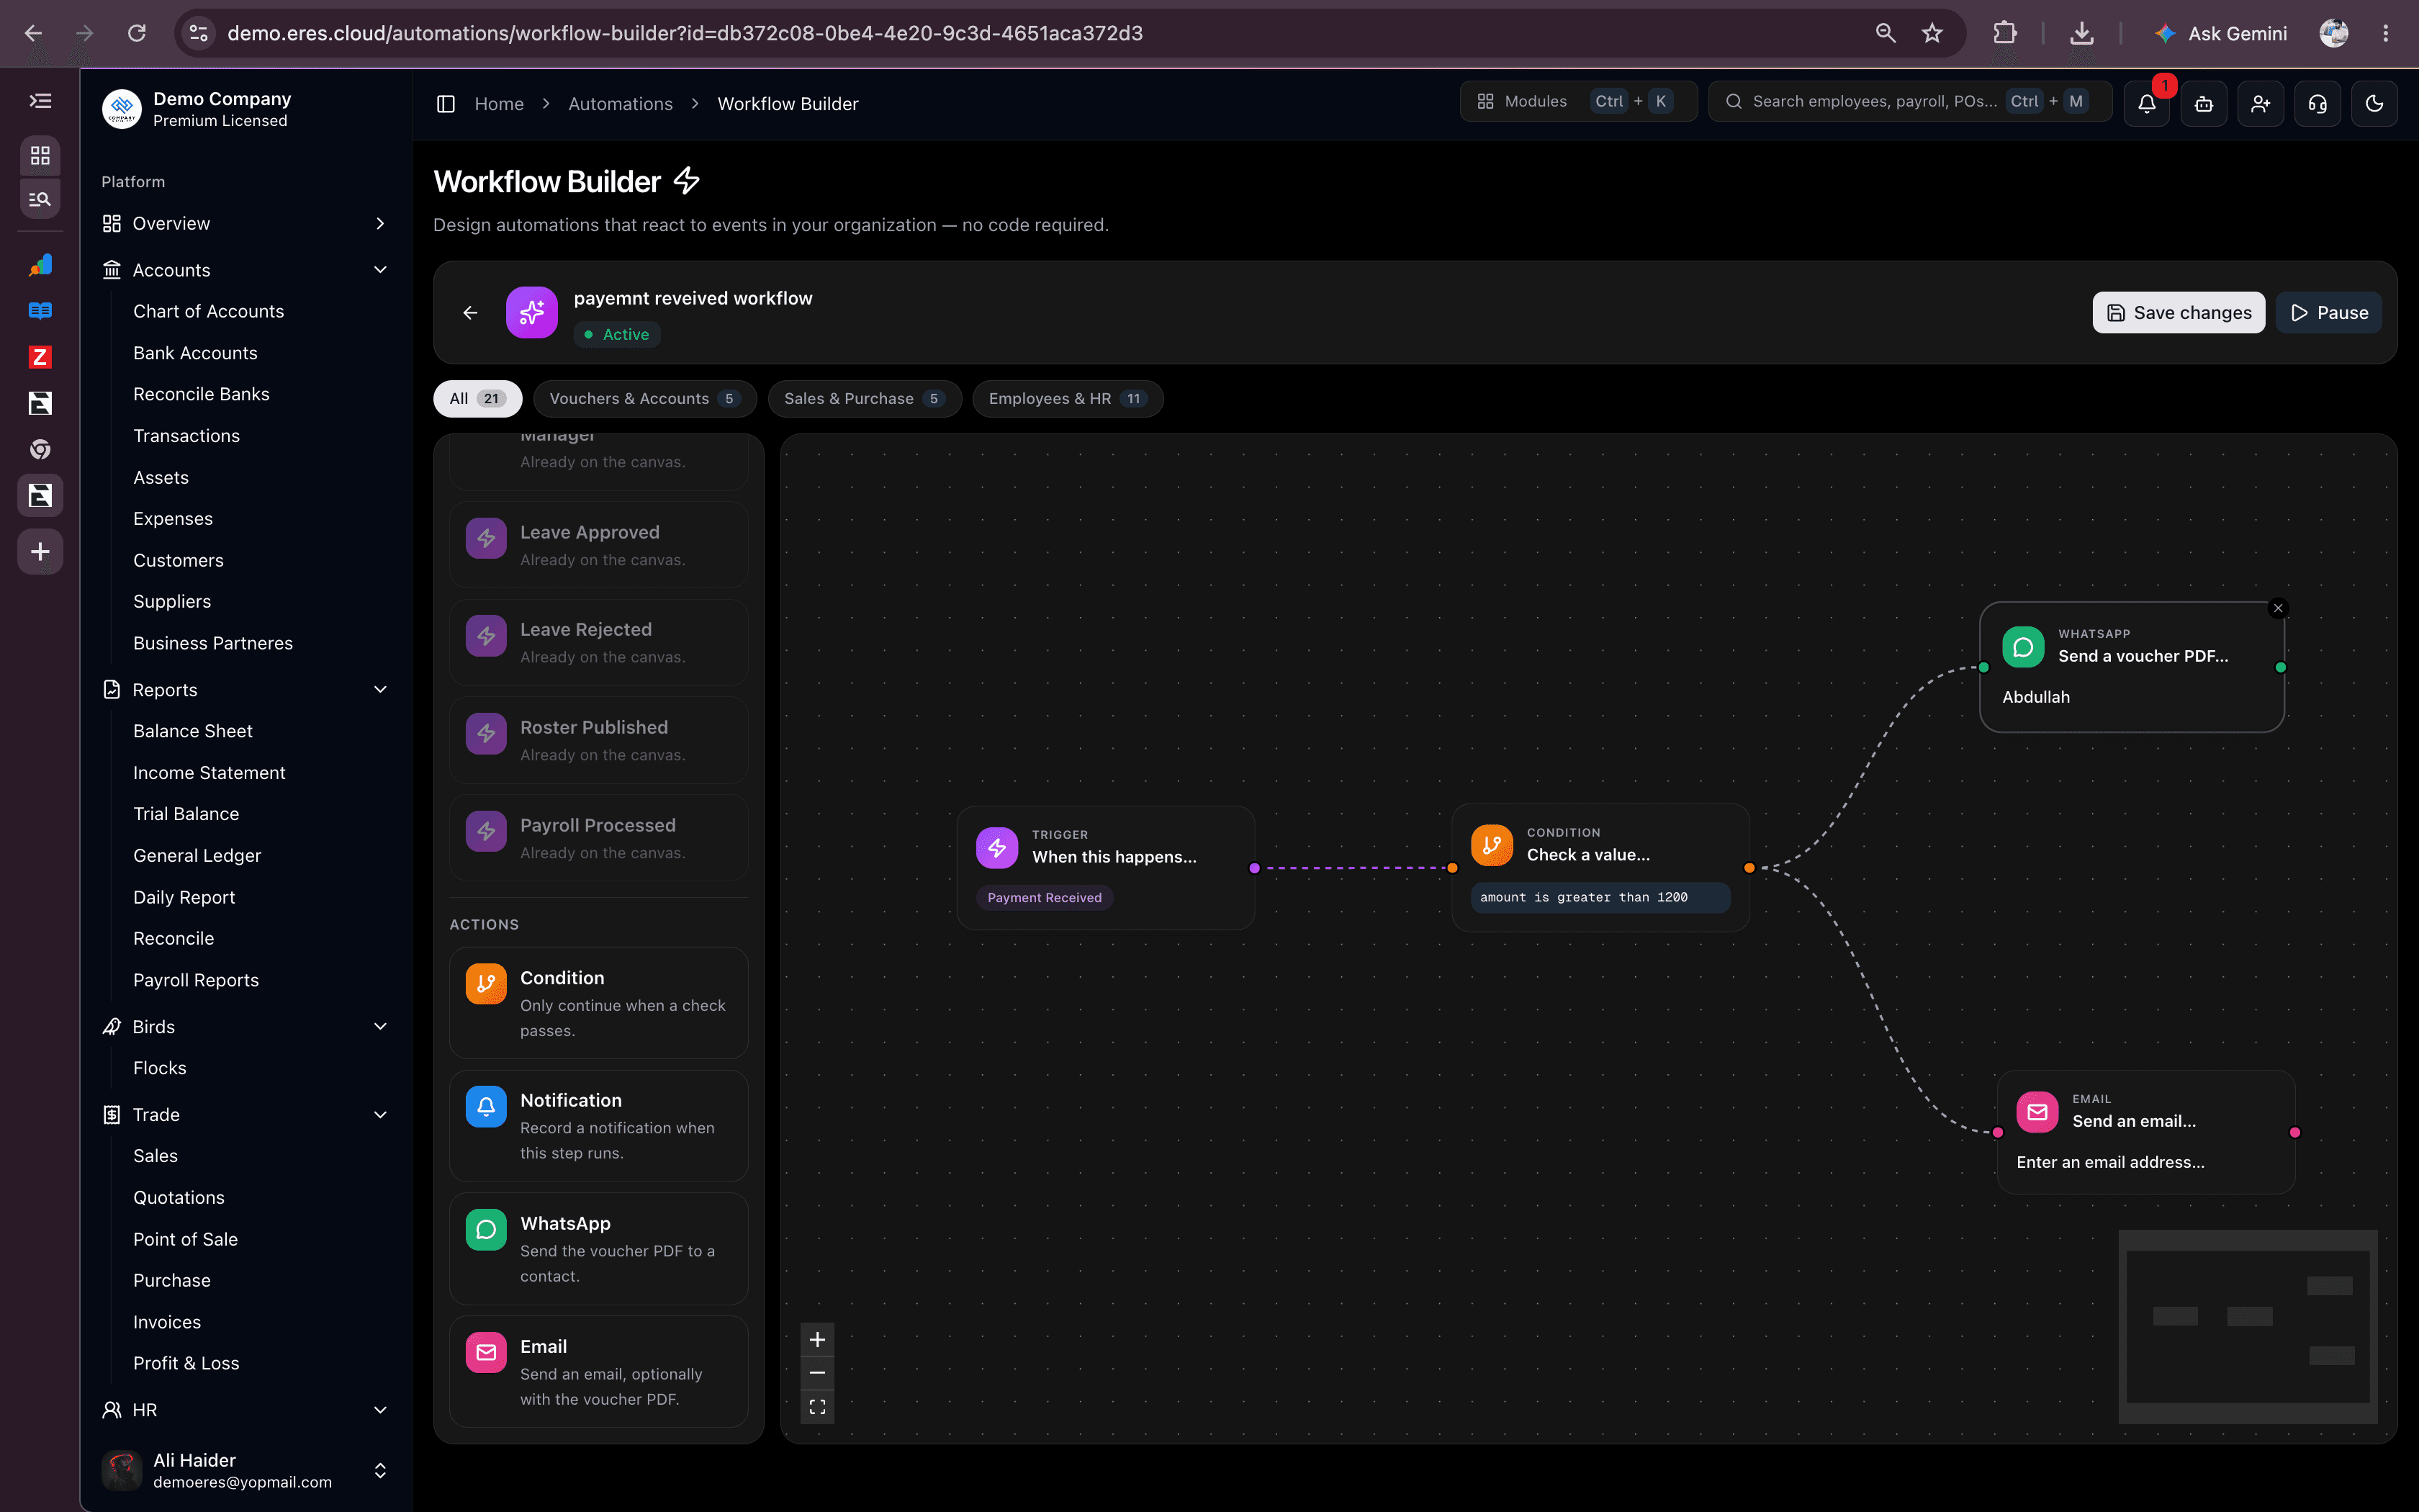Open the notifications bell icon
The width and height of the screenshot is (2419, 1512).
point(2146,103)
